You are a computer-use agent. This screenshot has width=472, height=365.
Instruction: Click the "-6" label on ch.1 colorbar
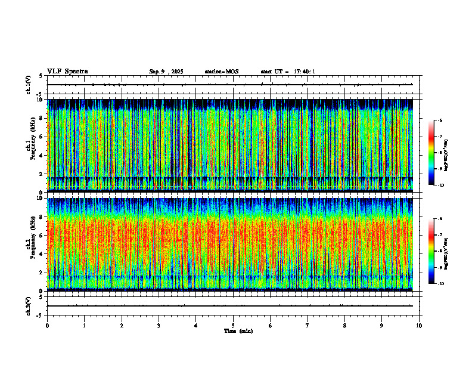440,120
